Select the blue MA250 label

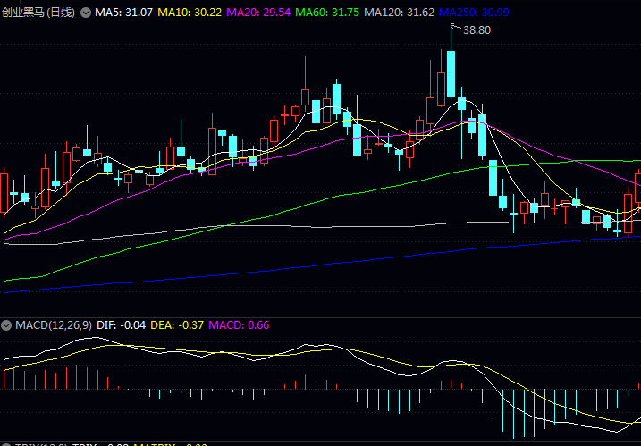tap(474, 13)
